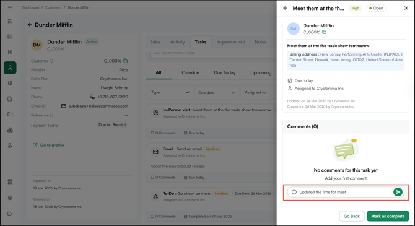Show All tasks filter tab
This screenshot has height=226, width=415.
[159, 73]
